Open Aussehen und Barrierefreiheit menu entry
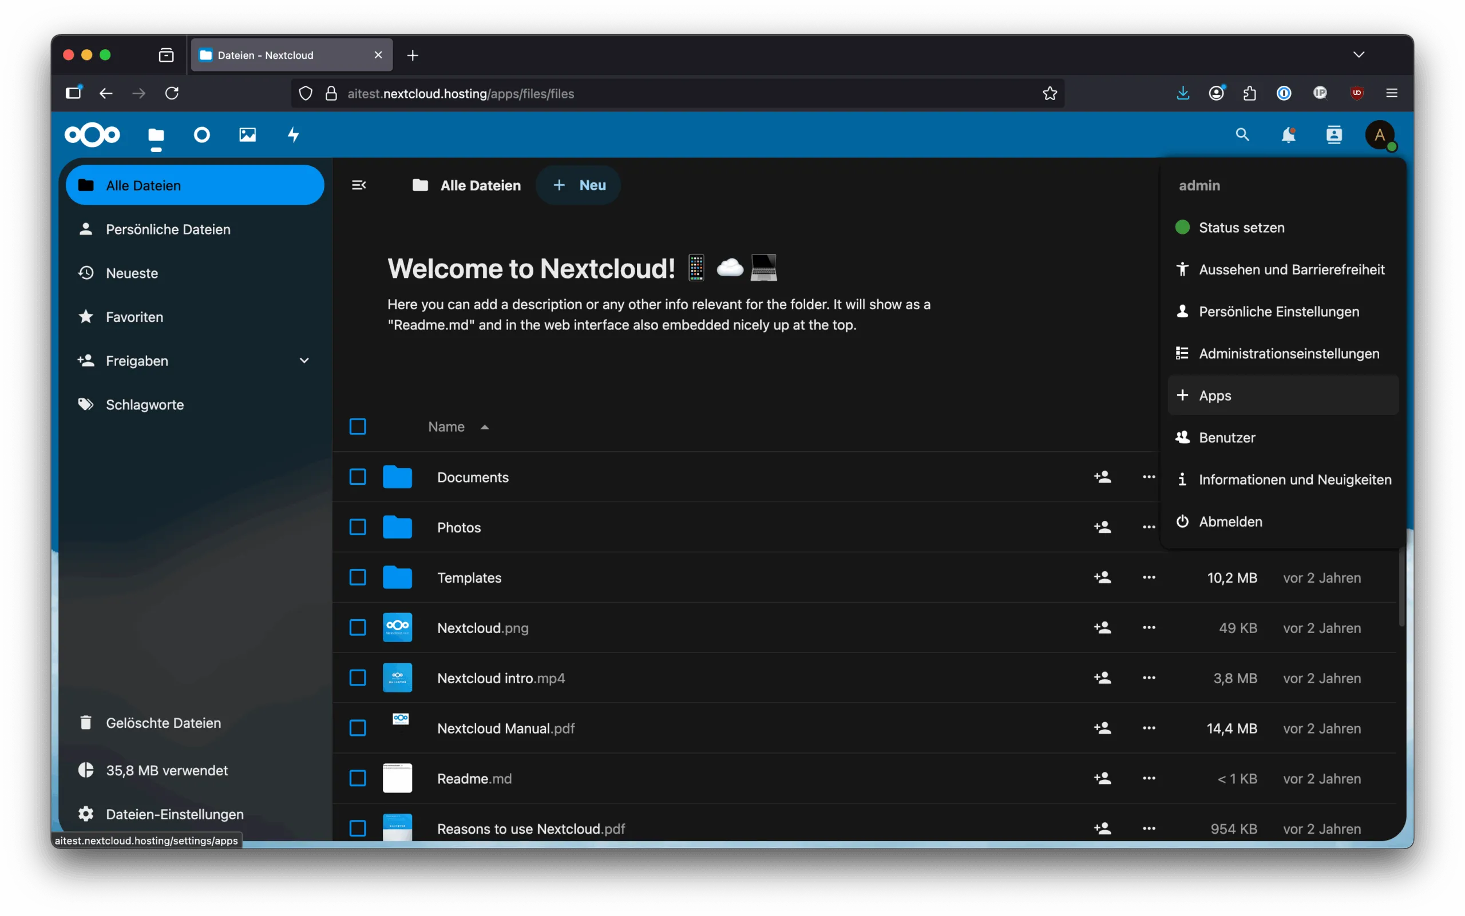The width and height of the screenshot is (1465, 916). tap(1283, 269)
